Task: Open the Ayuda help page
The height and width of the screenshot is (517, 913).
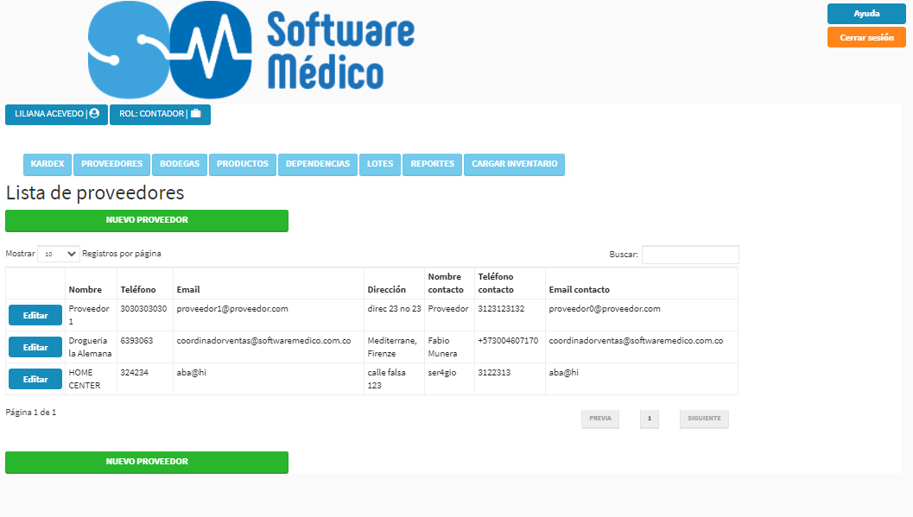Action: (866, 13)
